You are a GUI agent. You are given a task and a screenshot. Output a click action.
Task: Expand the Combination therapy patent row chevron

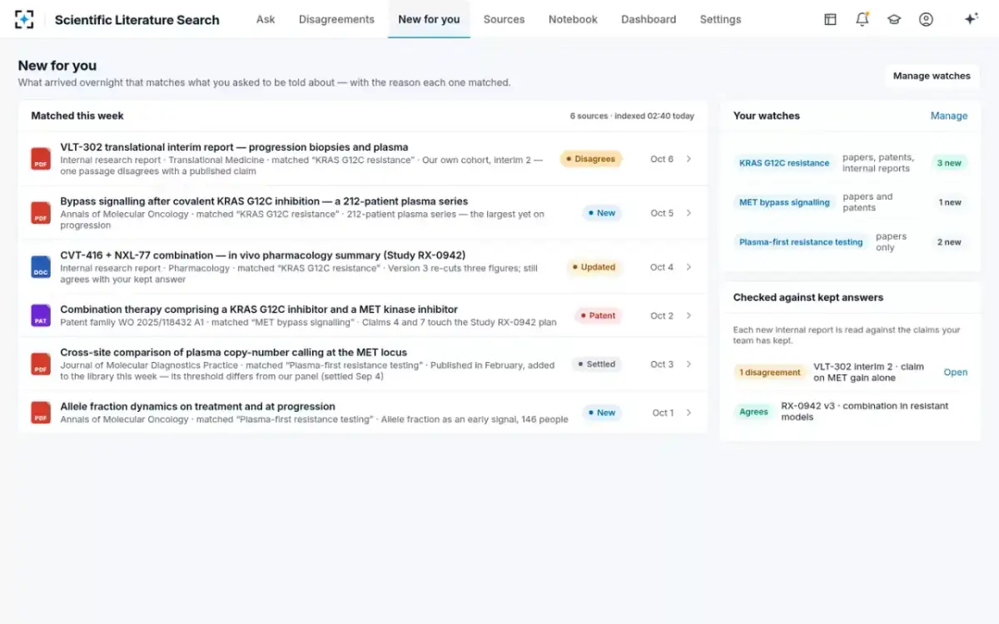pos(688,315)
